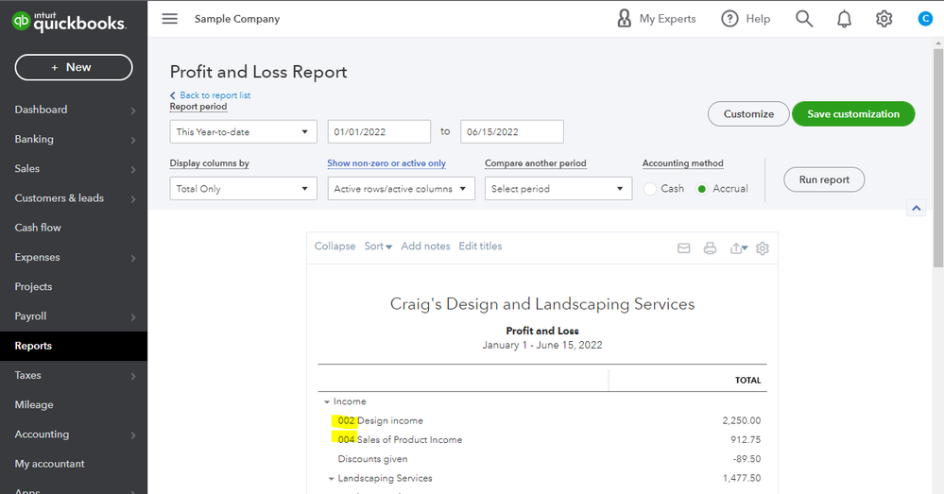This screenshot has height=494, width=944.
Task: Open the notifications bell icon
Action: point(844,19)
